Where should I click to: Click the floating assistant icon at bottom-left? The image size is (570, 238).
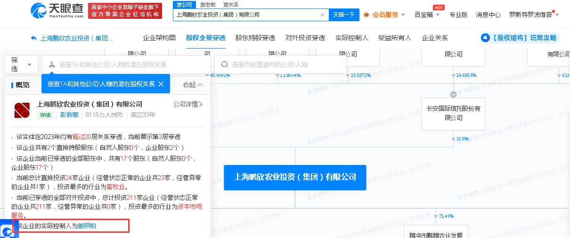coord(8,230)
